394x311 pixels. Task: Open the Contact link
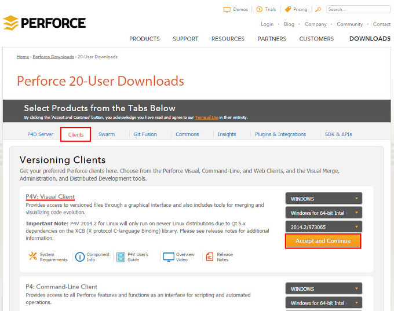[382, 24]
